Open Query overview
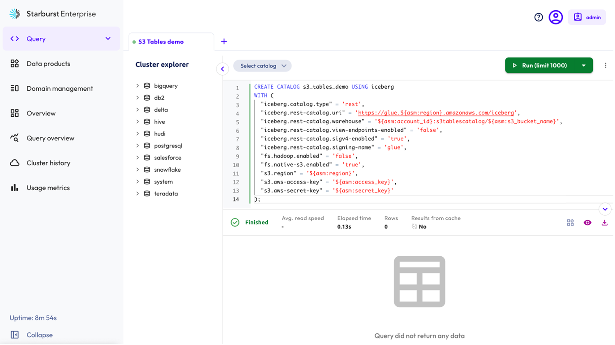 pyautogui.click(x=51, y=138)
